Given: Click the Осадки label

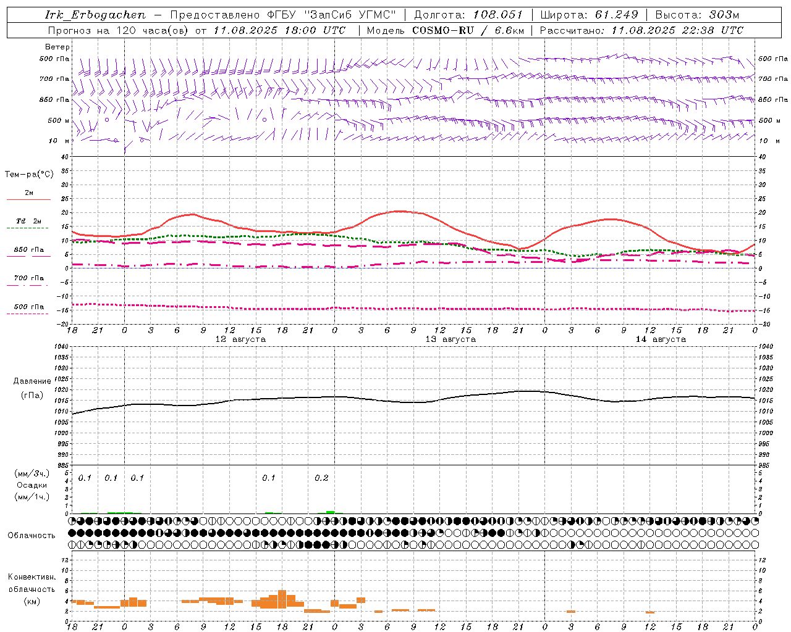Looking at the screenshot, I should pyautogui.click(x=32, y=485).
